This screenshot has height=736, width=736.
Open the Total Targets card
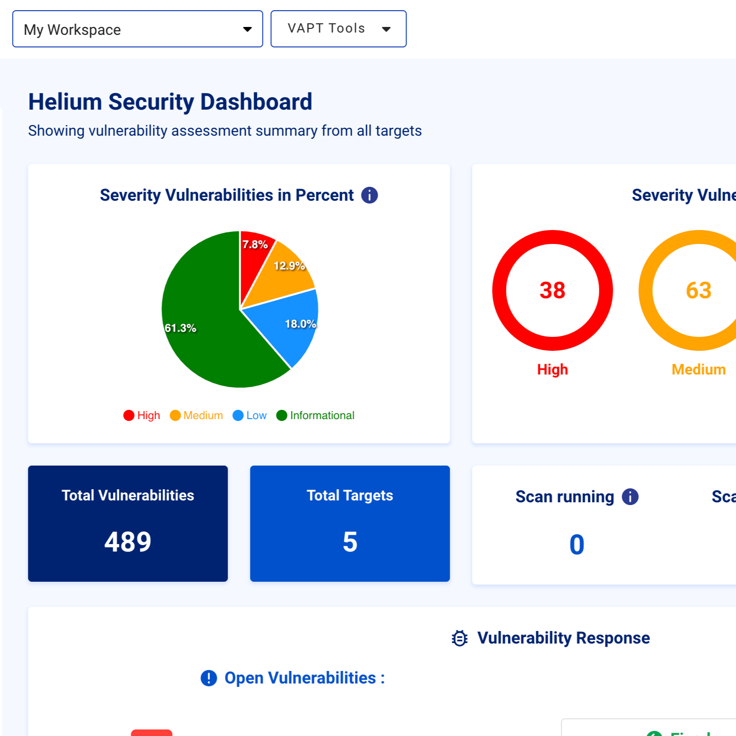coord(350,523)
